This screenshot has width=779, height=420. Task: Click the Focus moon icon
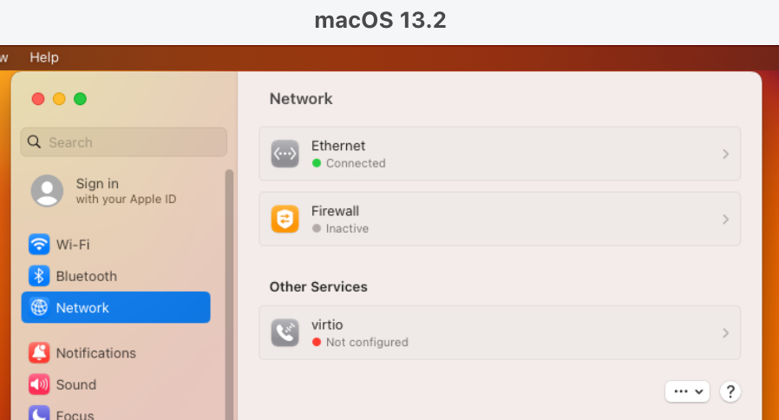[x=39, y=413]
